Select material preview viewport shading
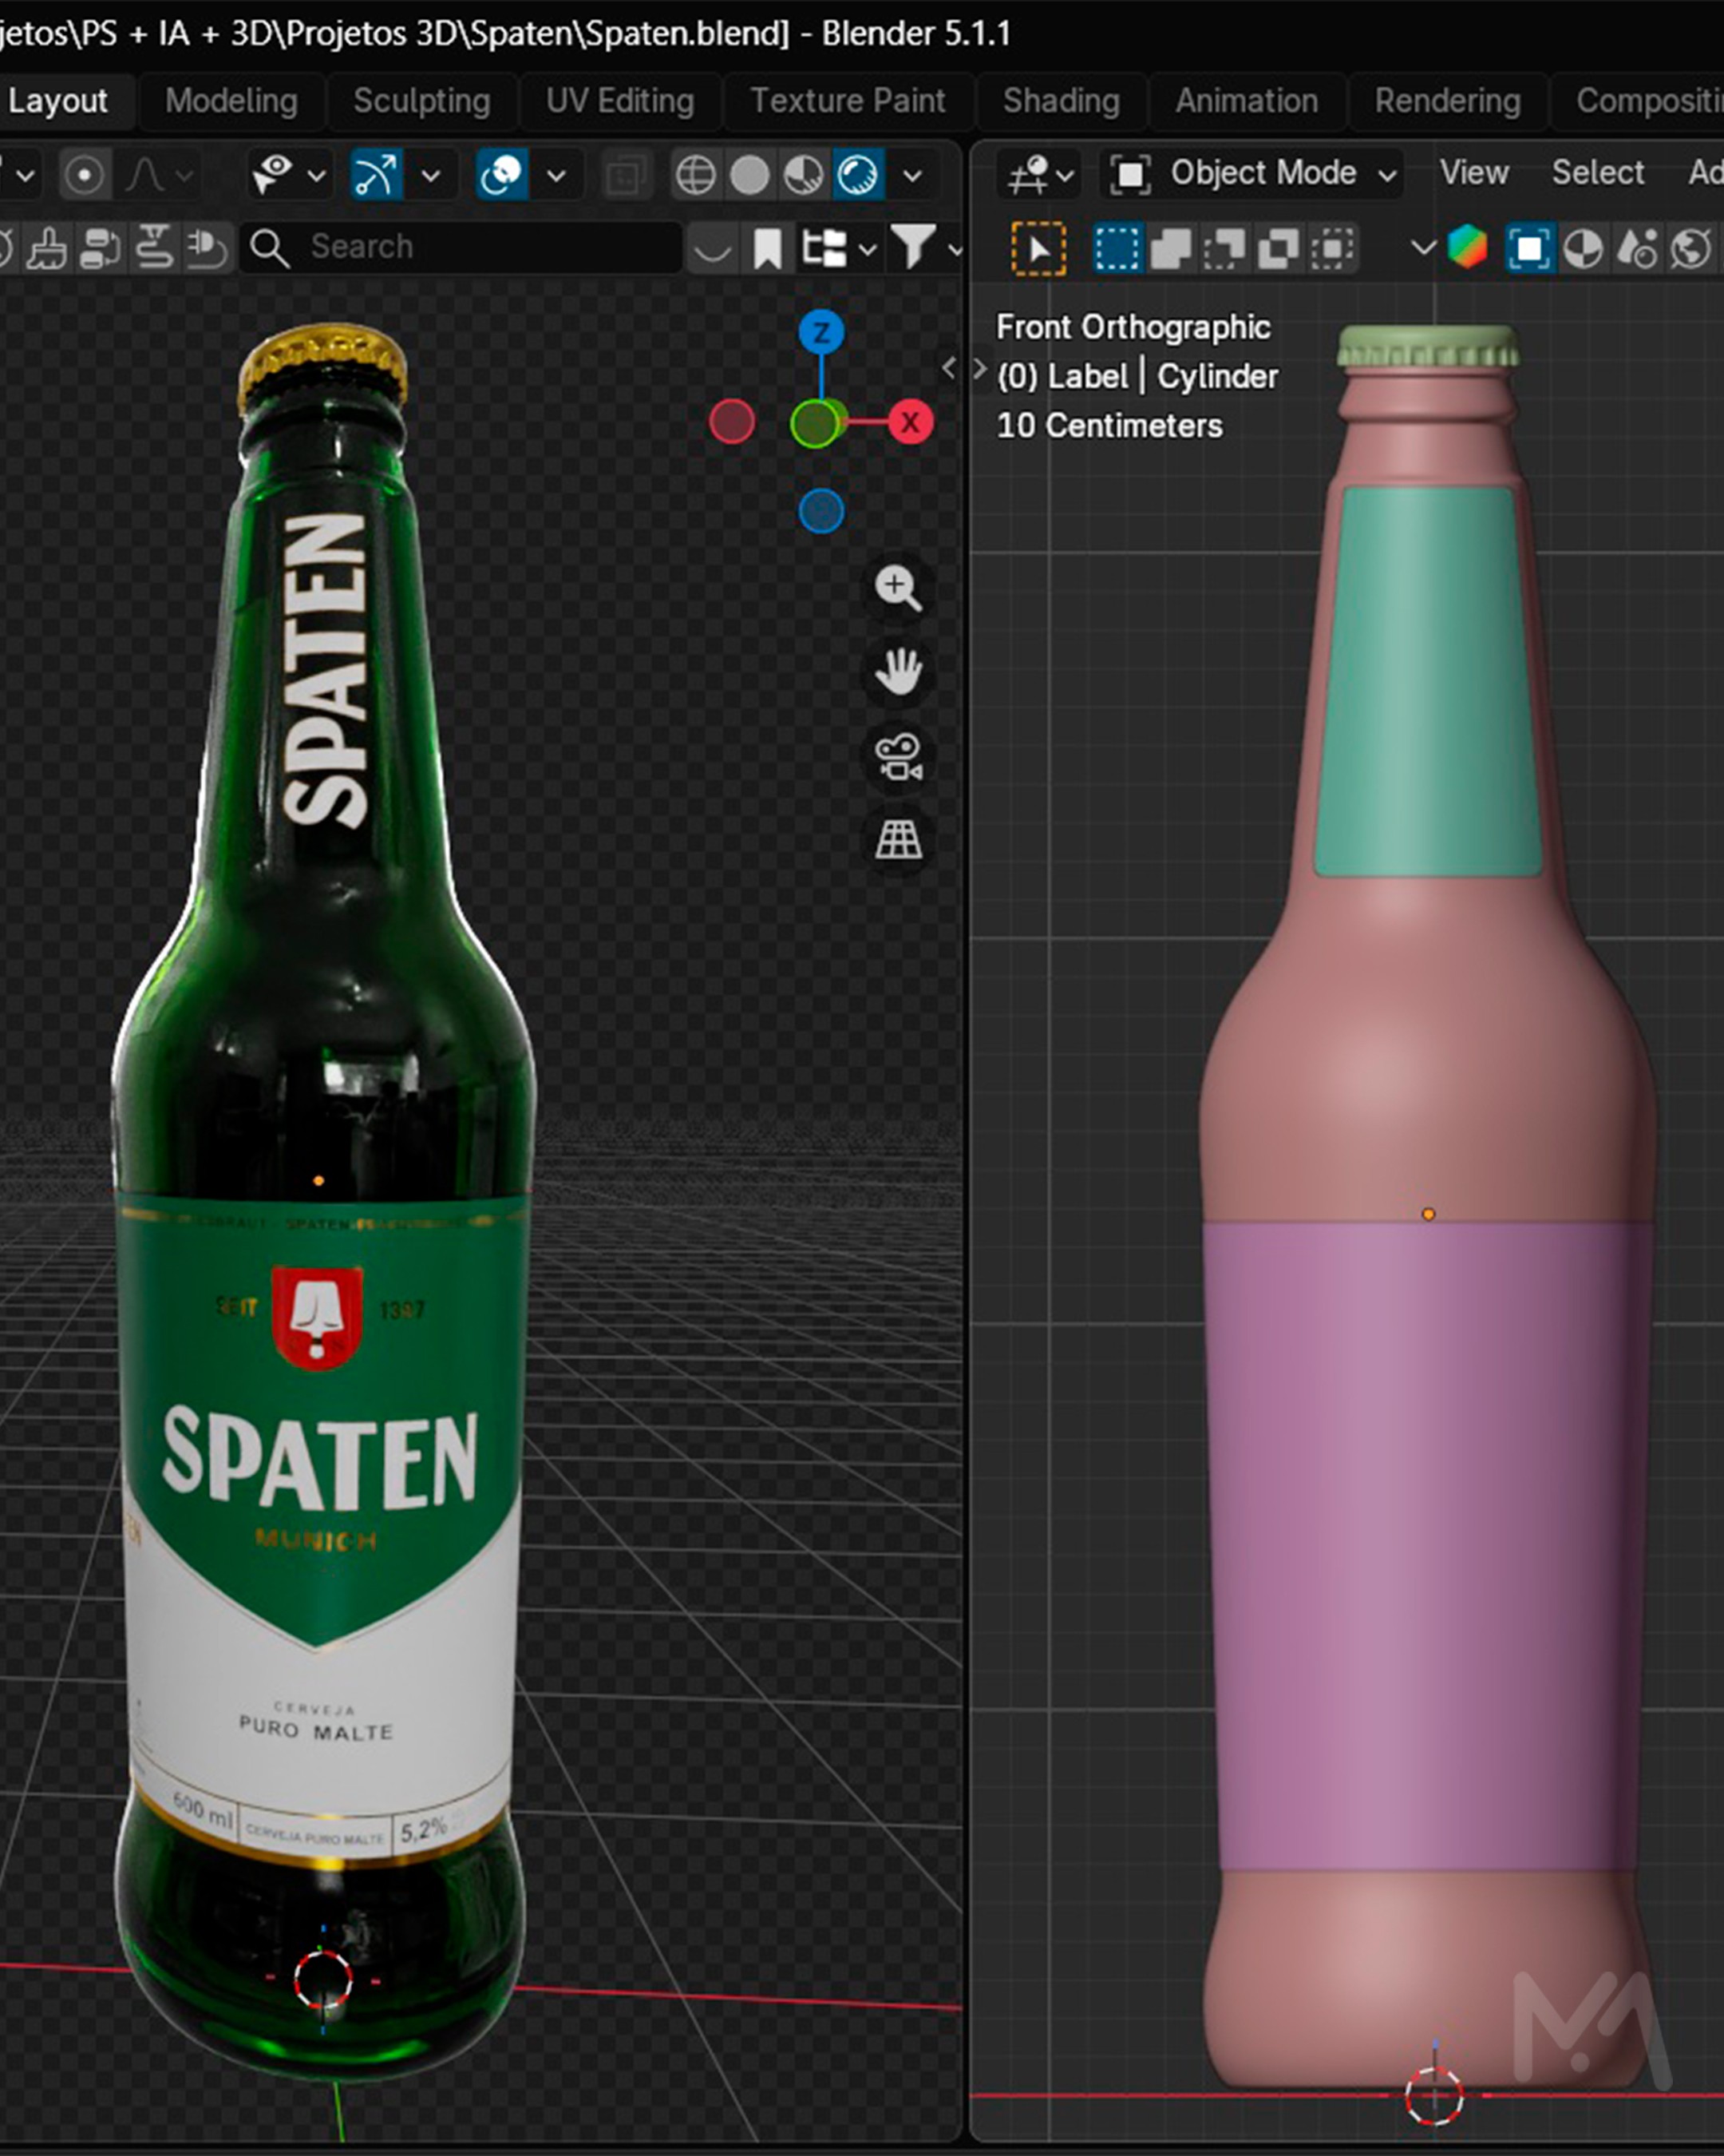The image size is (1724, 2156). [804, 176]
